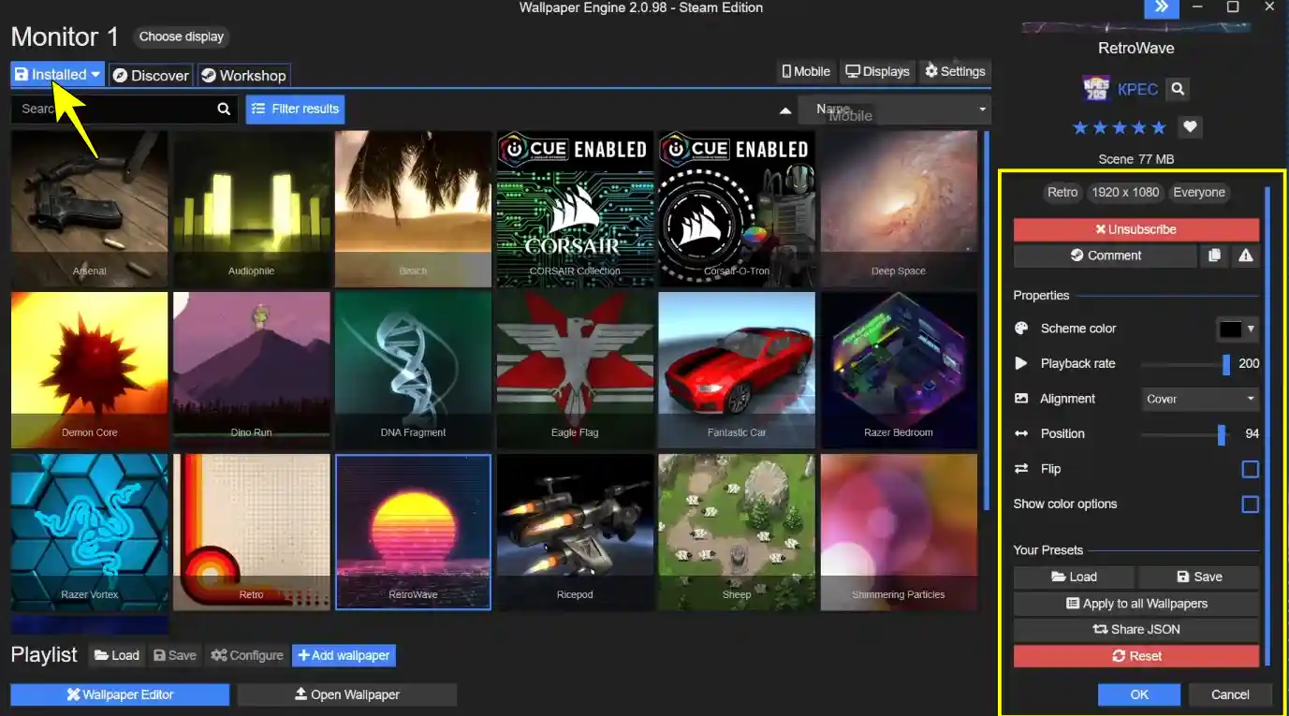Toggle the Flip checkbox
1289x716 pixels.
(1250, 469)
